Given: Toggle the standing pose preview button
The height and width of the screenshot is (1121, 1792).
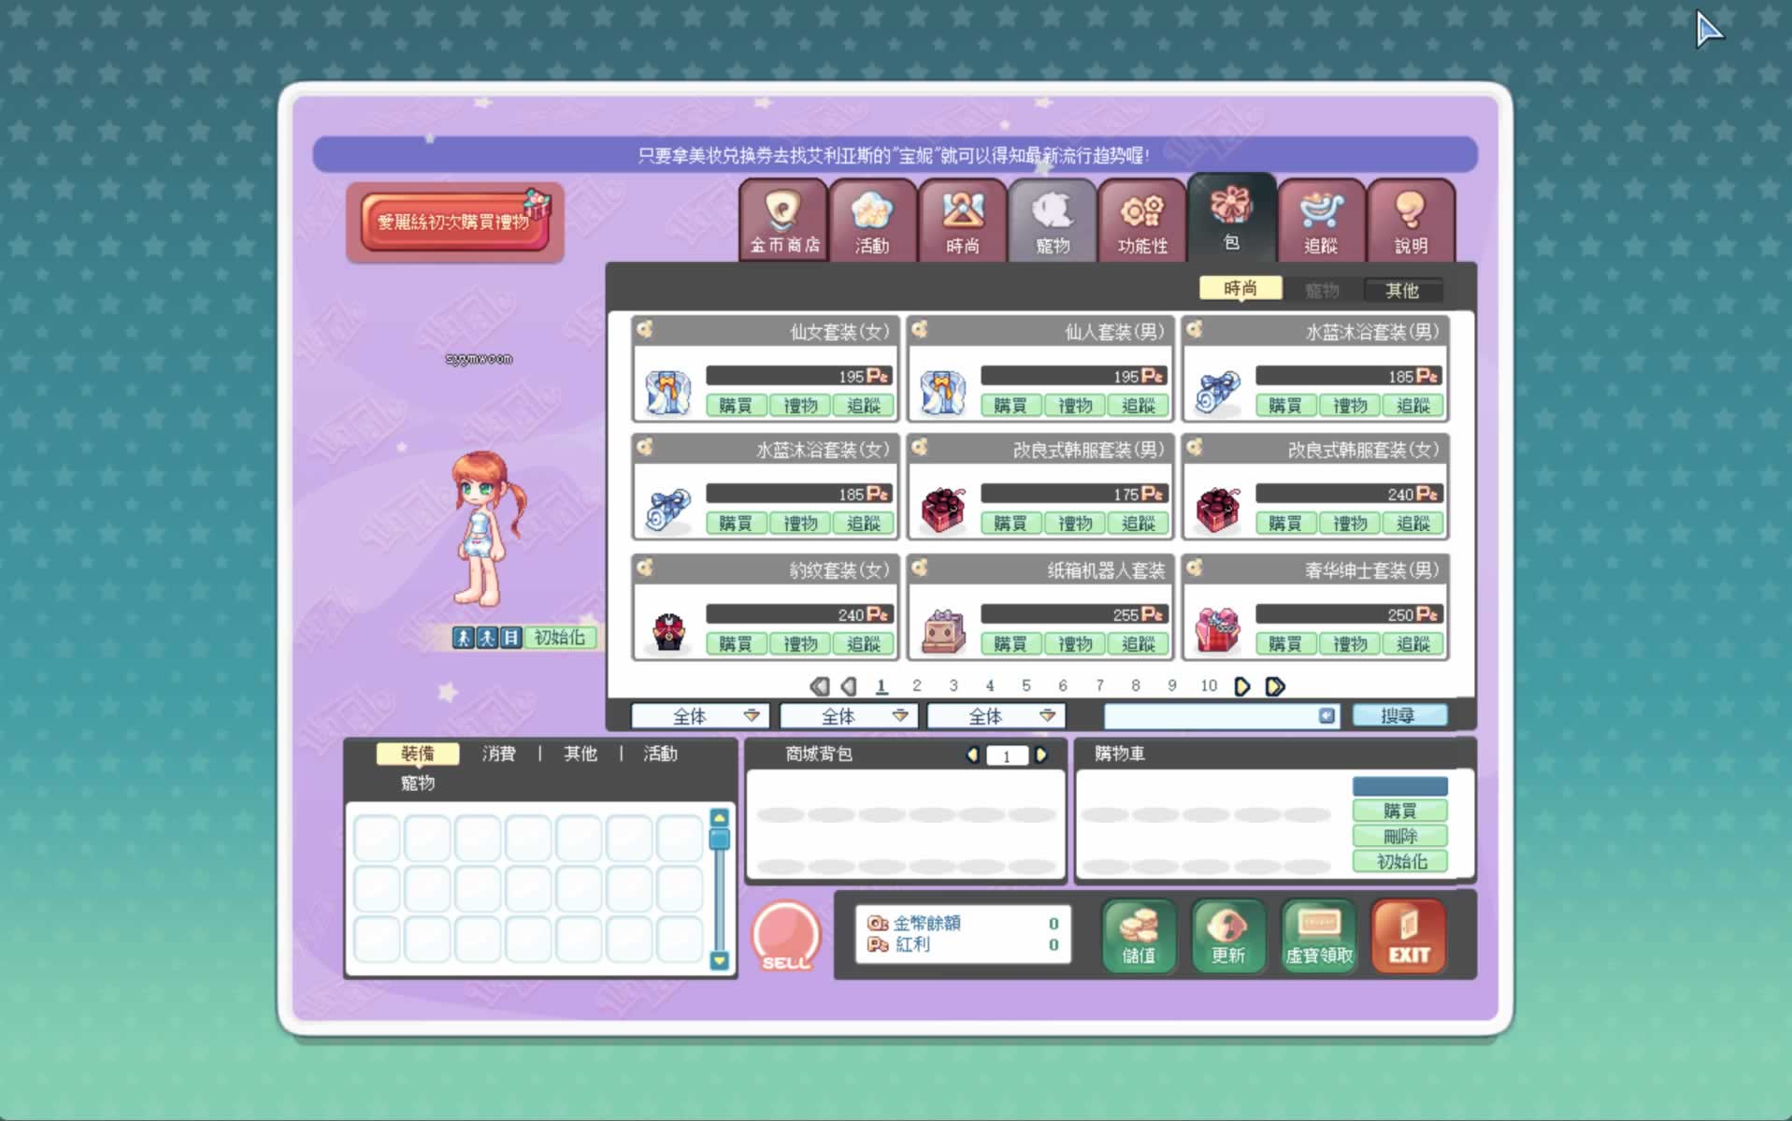Looking at the screenshot, I should (x=463, y=638).
